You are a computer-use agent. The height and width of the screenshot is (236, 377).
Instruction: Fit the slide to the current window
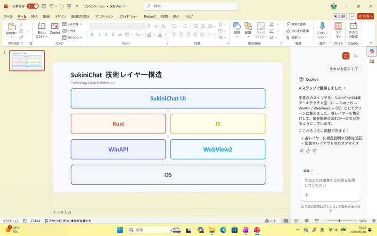(x=374, y=220)
